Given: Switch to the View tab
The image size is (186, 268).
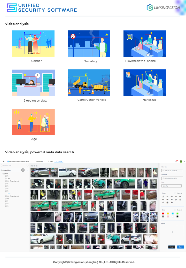Looking at the screenshot, I should click(51, 162).
